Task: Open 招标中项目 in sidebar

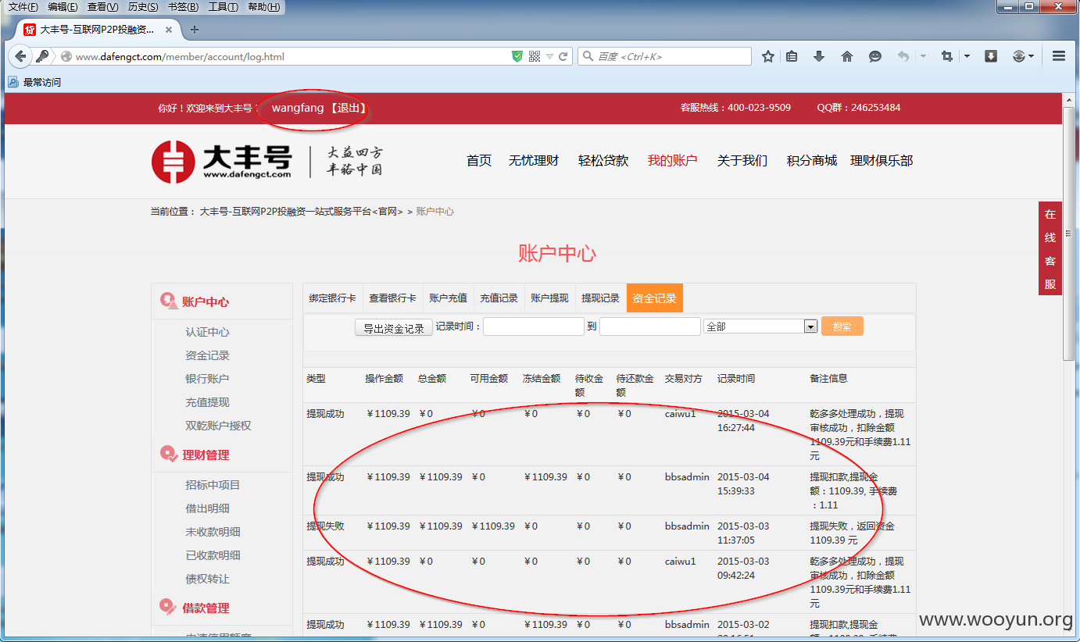Action: 213,485
